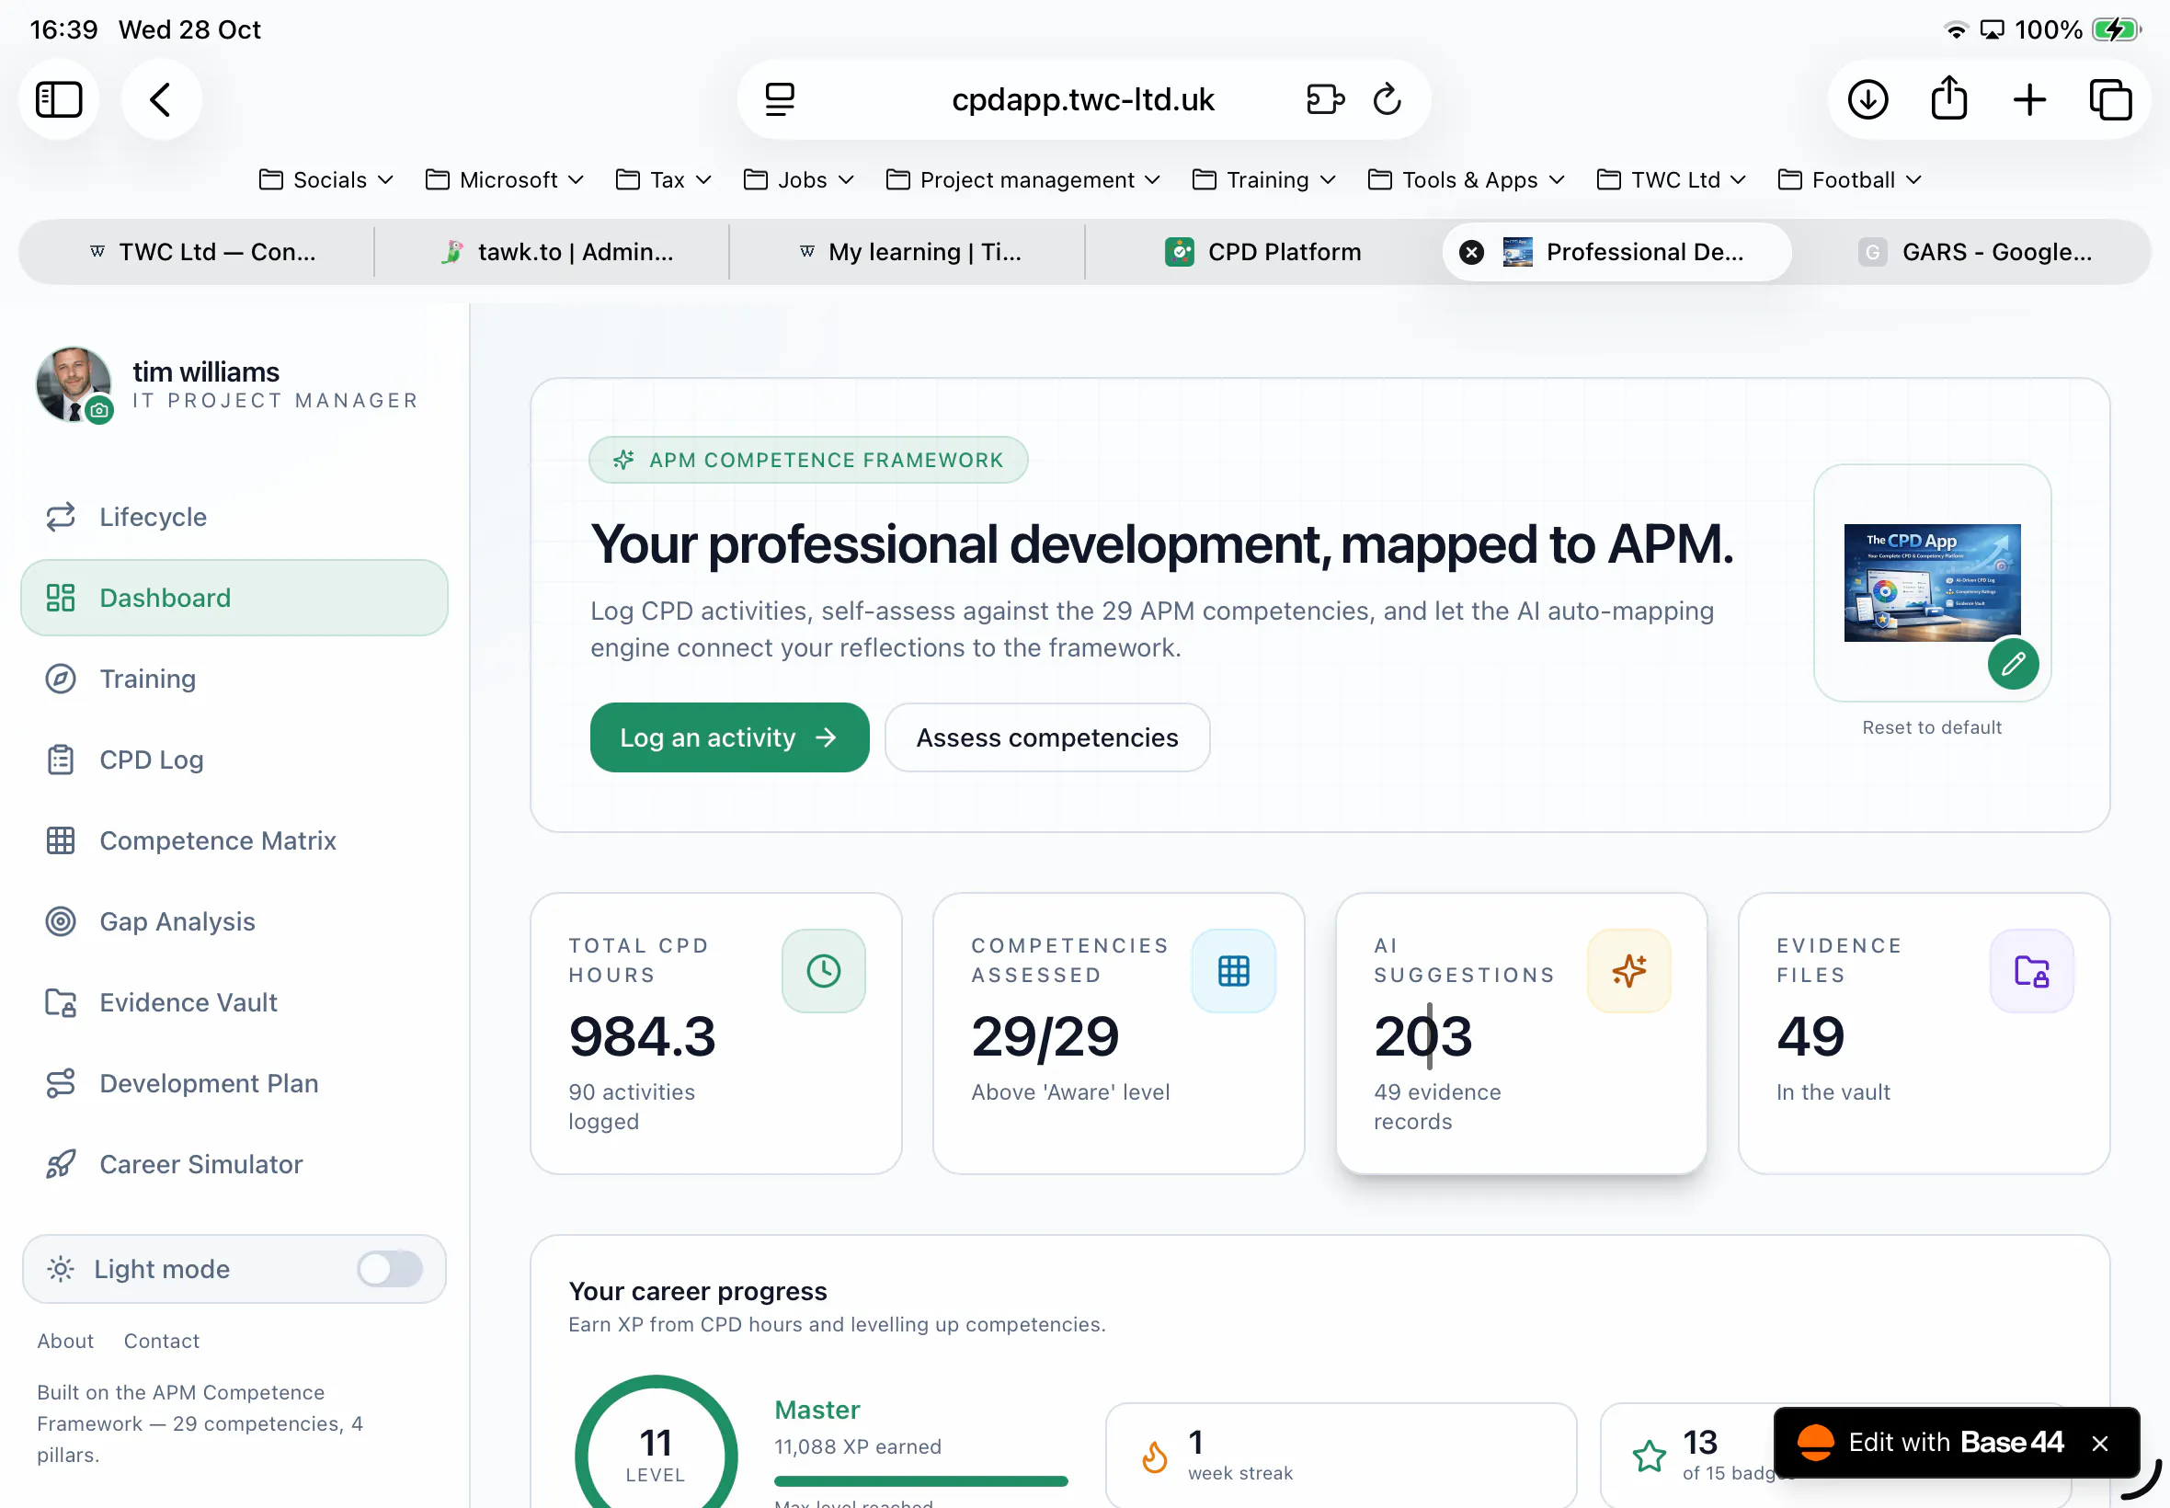Click the grid icon on Competencies Assessed card
The height and width of the screenshot is (1508, 2170).
(1233, 970)
